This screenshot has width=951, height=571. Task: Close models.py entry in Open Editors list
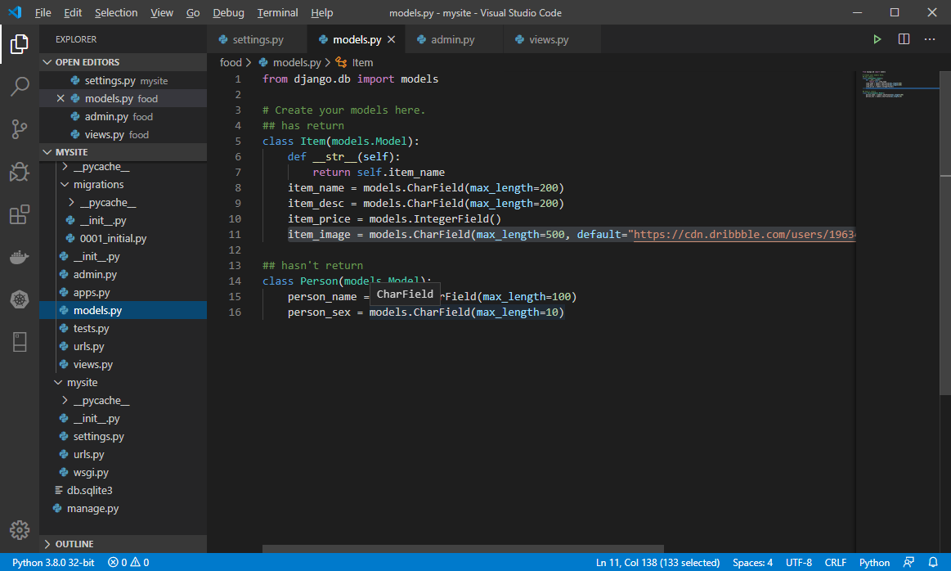(x=60, y=98)
